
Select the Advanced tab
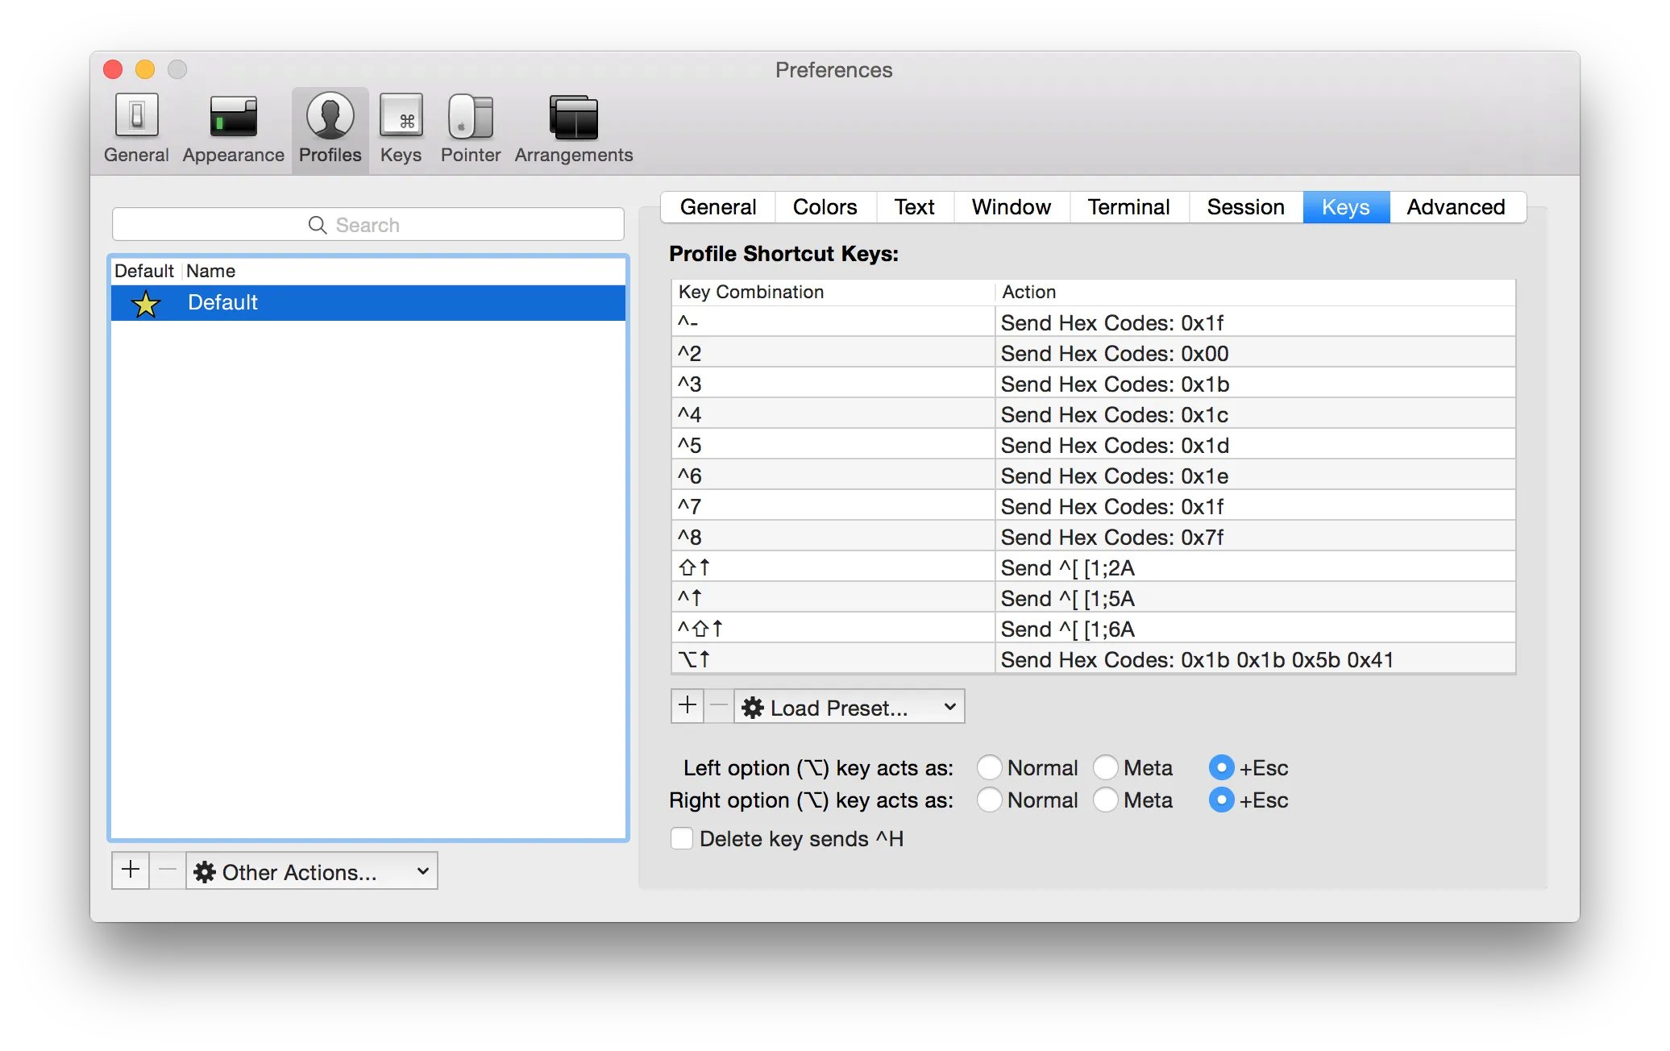coord(1455,206)
